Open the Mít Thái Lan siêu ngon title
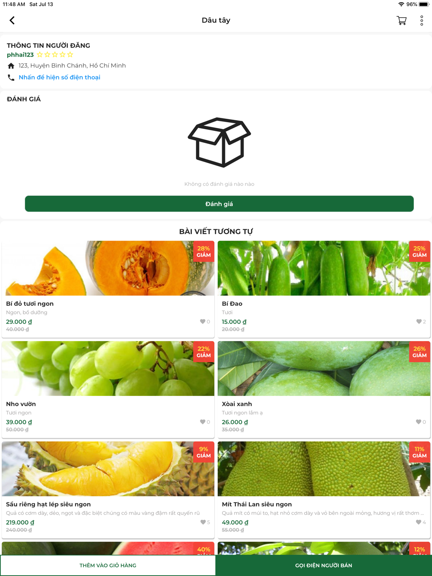 coord(257,504)
